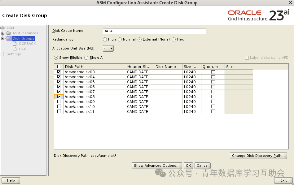The image size is (294, 185).
Task: Collapse the Disk Groups tree node
Action: point(2,38)
